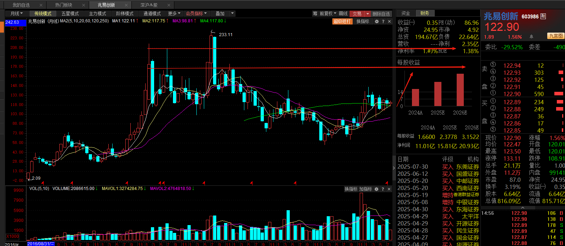Screen dimensions: 565x246
Task: Switch to 阶梯模式 chart mode
Action: [125, 13]
